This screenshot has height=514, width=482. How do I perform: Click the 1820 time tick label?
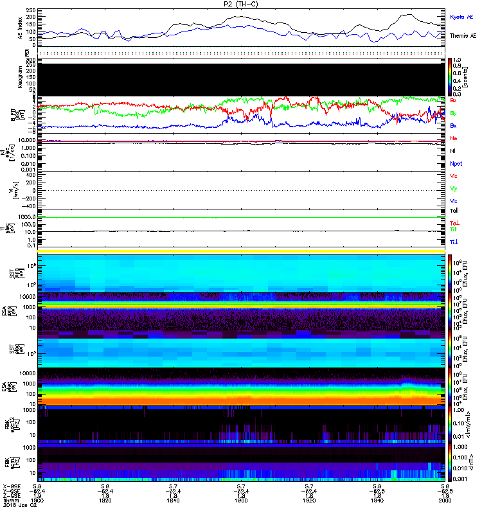(105, 501)
